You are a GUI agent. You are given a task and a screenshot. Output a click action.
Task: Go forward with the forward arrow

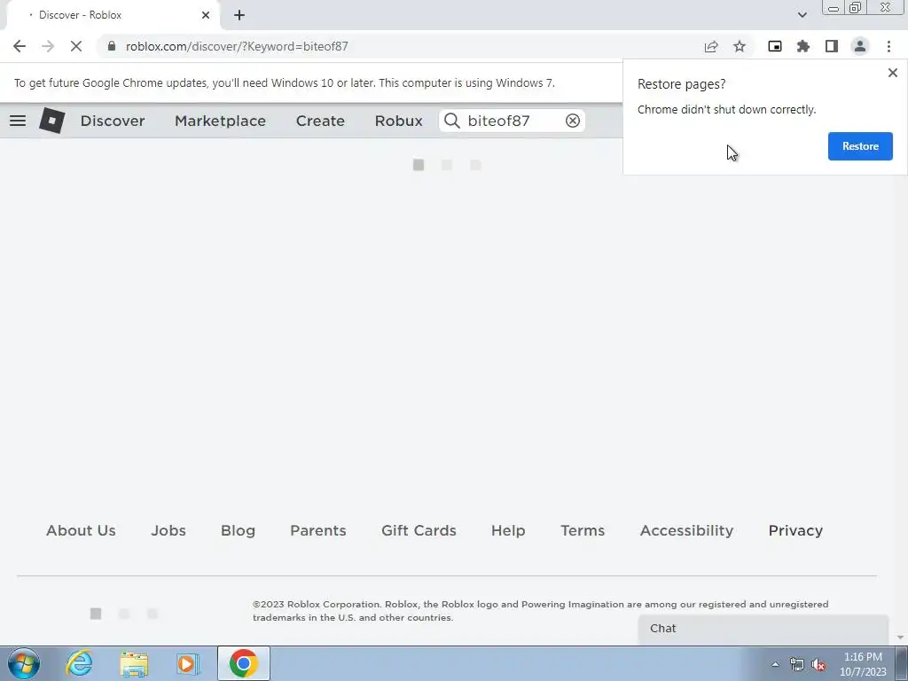point(48,46)
